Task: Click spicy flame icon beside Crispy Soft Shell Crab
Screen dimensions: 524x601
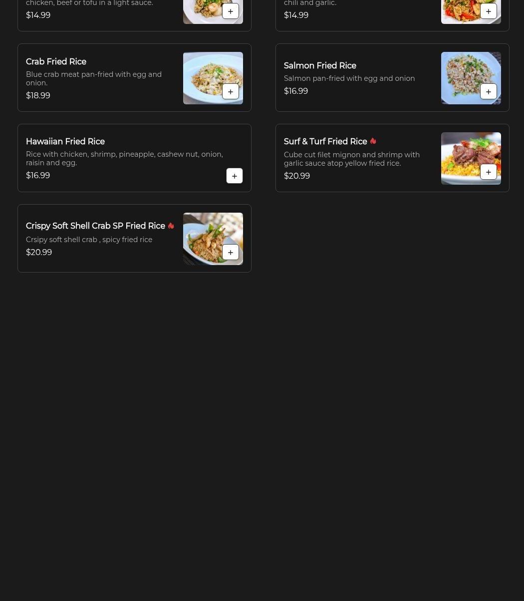Action: (171, 226)
